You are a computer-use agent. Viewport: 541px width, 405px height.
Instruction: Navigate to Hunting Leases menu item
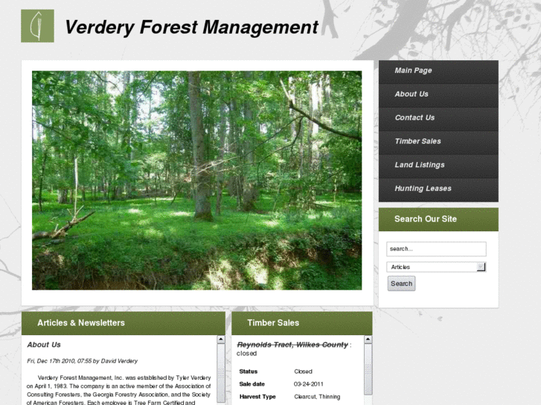pos(438,189)
